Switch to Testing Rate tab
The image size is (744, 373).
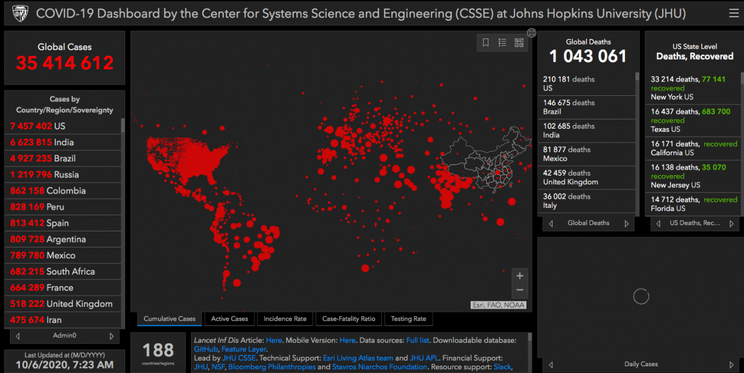pos(409,319)
